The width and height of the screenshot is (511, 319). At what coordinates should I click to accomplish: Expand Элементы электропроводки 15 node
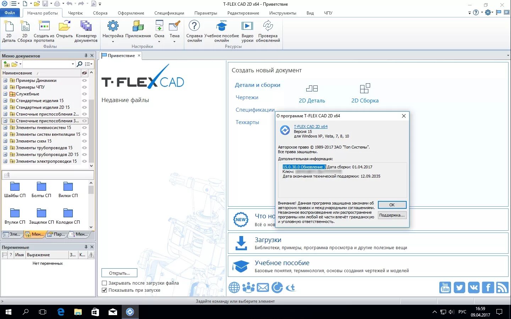(5, 161)
